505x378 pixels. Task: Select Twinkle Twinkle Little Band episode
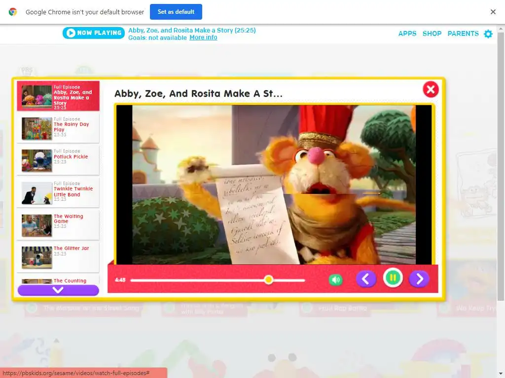(58, 192)
